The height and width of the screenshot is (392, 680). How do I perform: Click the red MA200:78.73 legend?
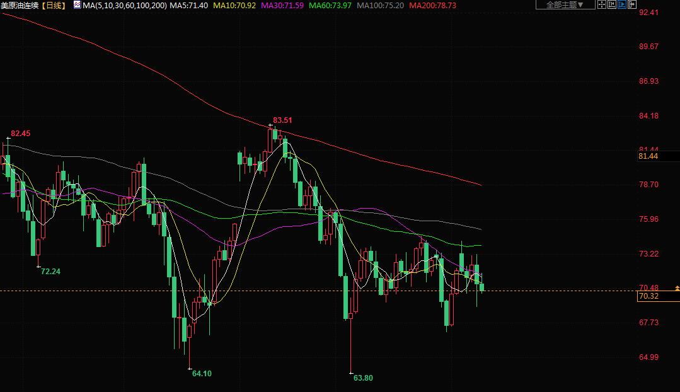(x=432, y=5)
